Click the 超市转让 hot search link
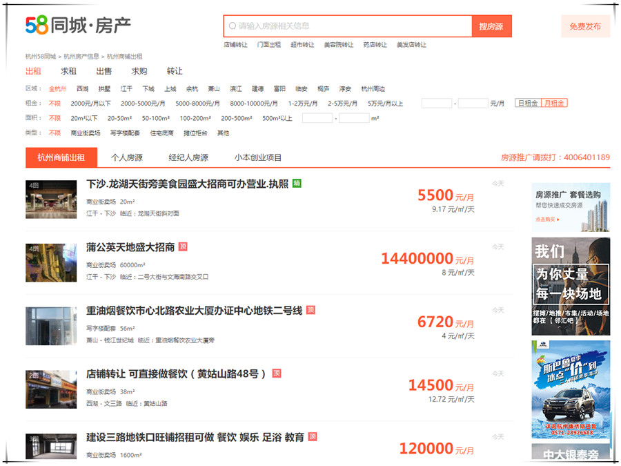The width and height of the screenshot is (621, 466). pyautogui.click(x=302, y=44)
